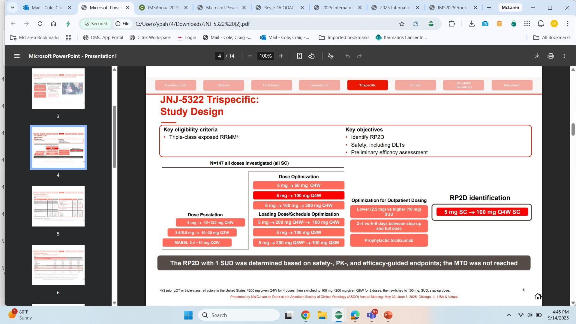This screenshot has width=576, height=324.
Task: Bookmark this page with the star icon
Action: click(402, 24)
